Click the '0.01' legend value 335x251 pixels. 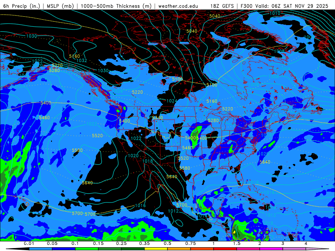tap(29, 243)
